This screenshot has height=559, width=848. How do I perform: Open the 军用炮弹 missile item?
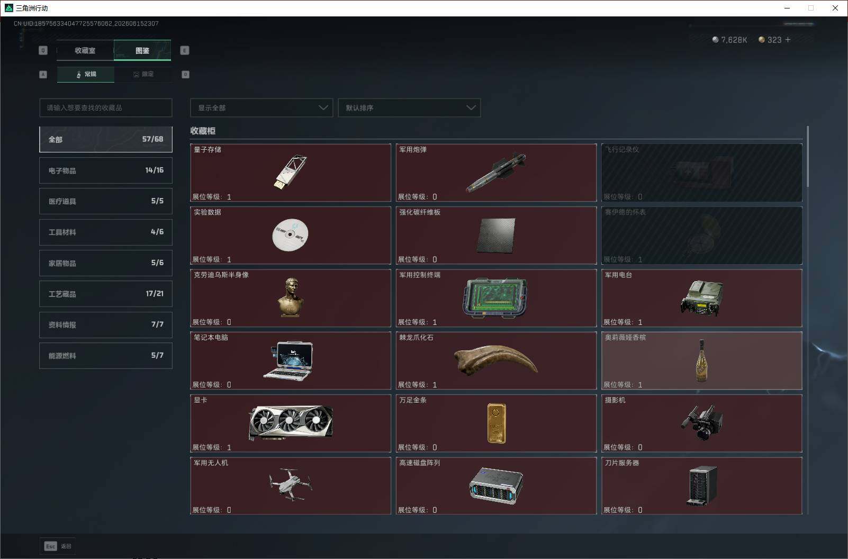click(496, 173)
